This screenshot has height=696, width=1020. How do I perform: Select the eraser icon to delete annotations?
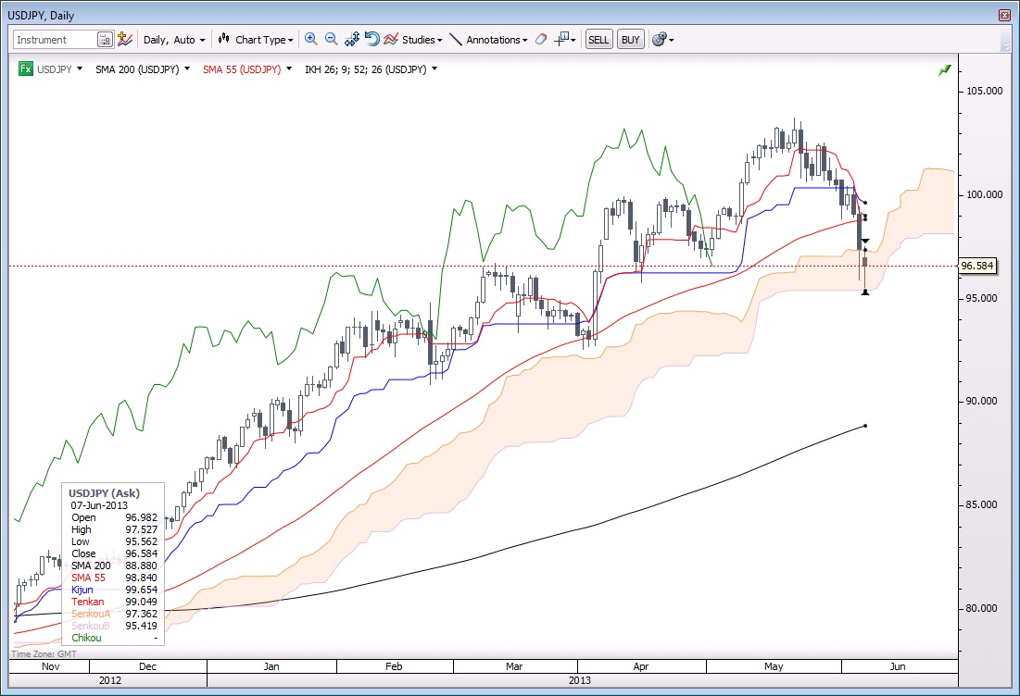(541, 40)
